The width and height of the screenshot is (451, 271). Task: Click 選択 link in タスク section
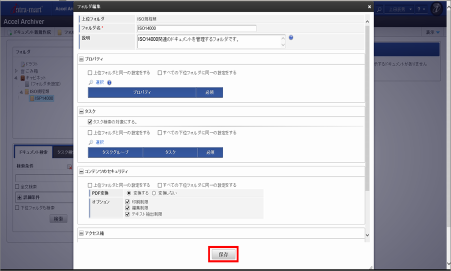pyautogui.click(x=99, y=142)
